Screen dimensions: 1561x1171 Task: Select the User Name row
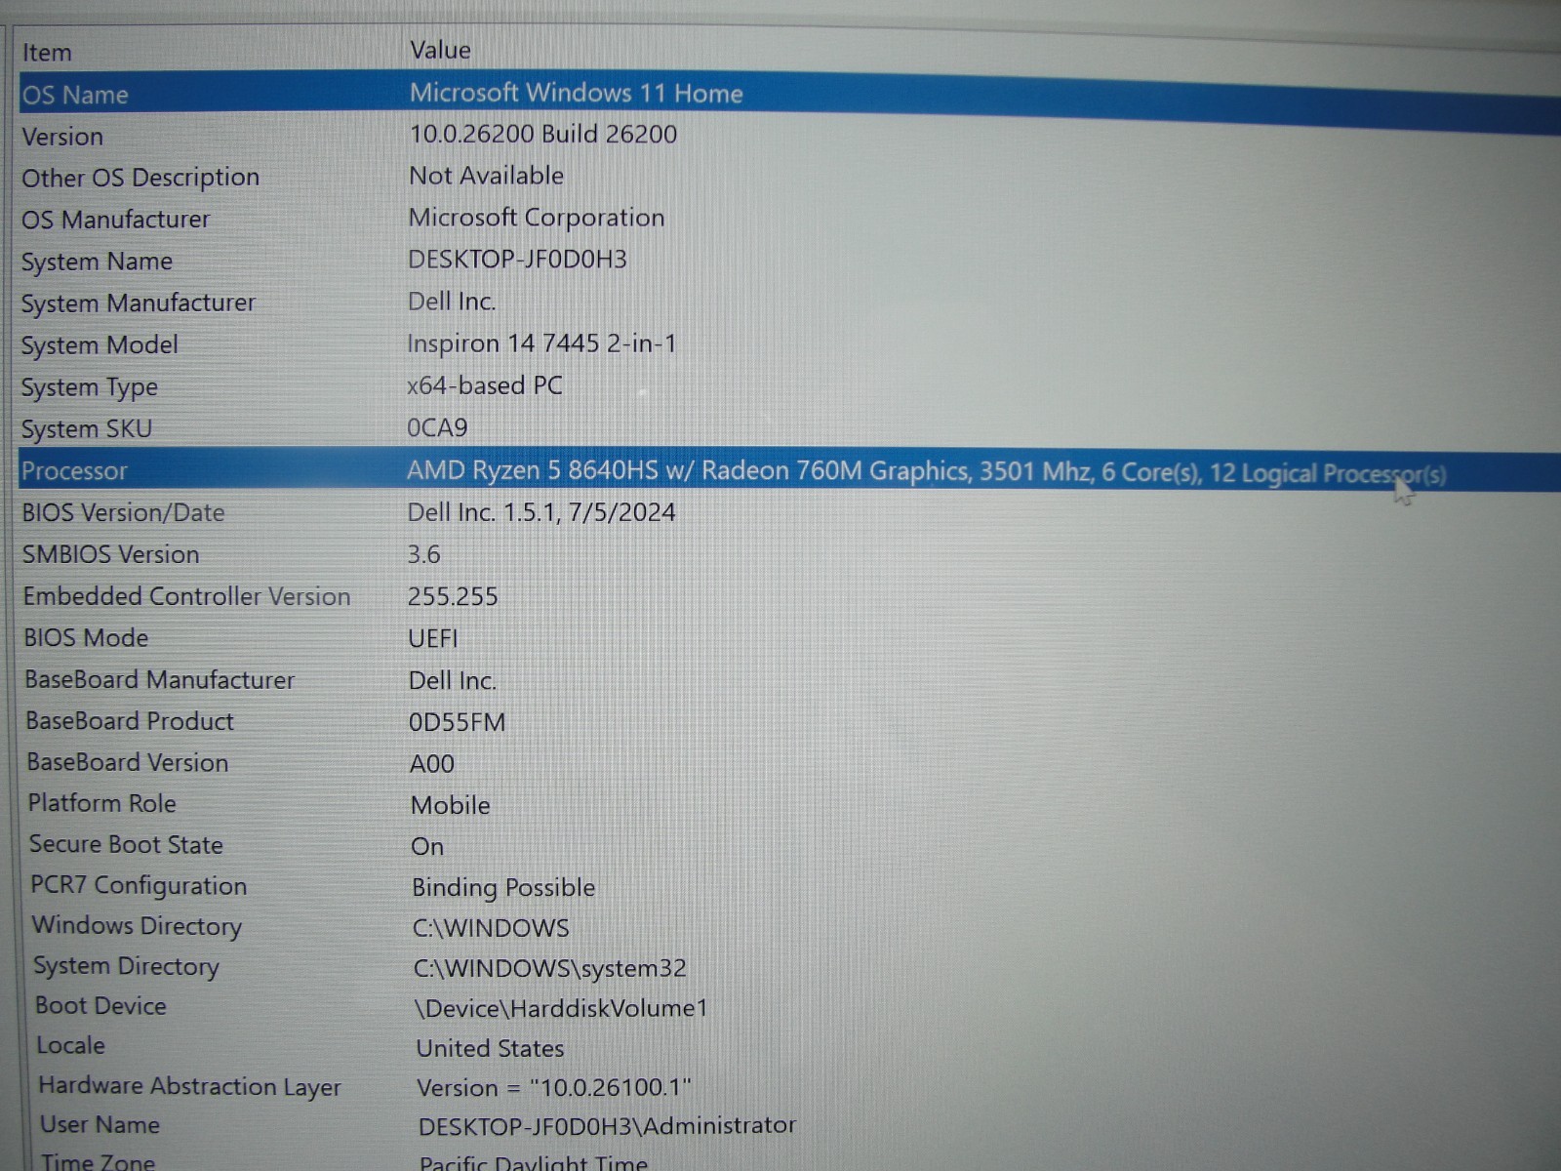pyautogui.click(x=100, y=1125)
